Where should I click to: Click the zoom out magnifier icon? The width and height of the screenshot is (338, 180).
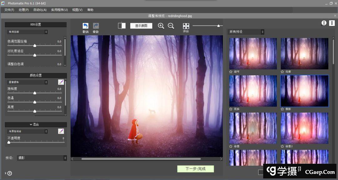pos(171,26)
